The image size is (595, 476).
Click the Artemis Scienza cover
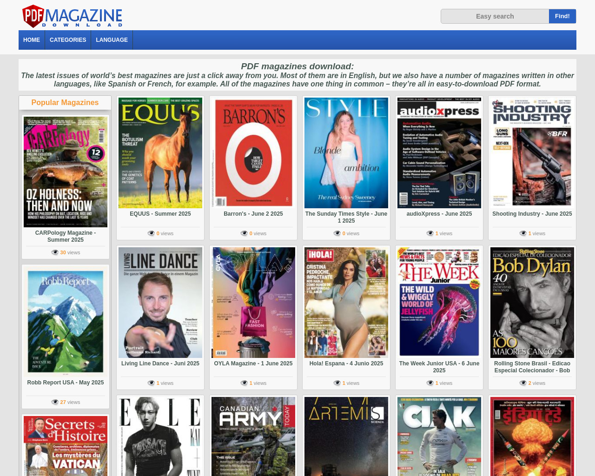coord(346,436)
